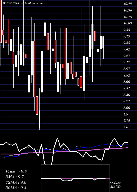
Task: Select the 10.18 price axis label
Action: 128,17
